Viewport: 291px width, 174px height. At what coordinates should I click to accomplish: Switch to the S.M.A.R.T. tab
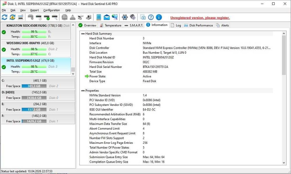(x=134, y=25)
